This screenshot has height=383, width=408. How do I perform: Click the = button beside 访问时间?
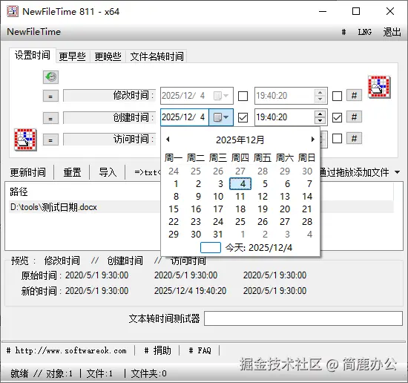pyautogui.click(x=50, y=140)
